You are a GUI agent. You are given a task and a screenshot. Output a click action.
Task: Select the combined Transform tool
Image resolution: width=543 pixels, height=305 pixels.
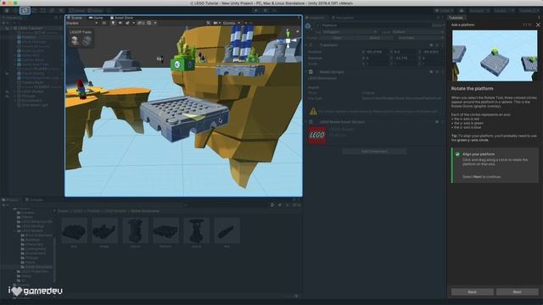52,10
